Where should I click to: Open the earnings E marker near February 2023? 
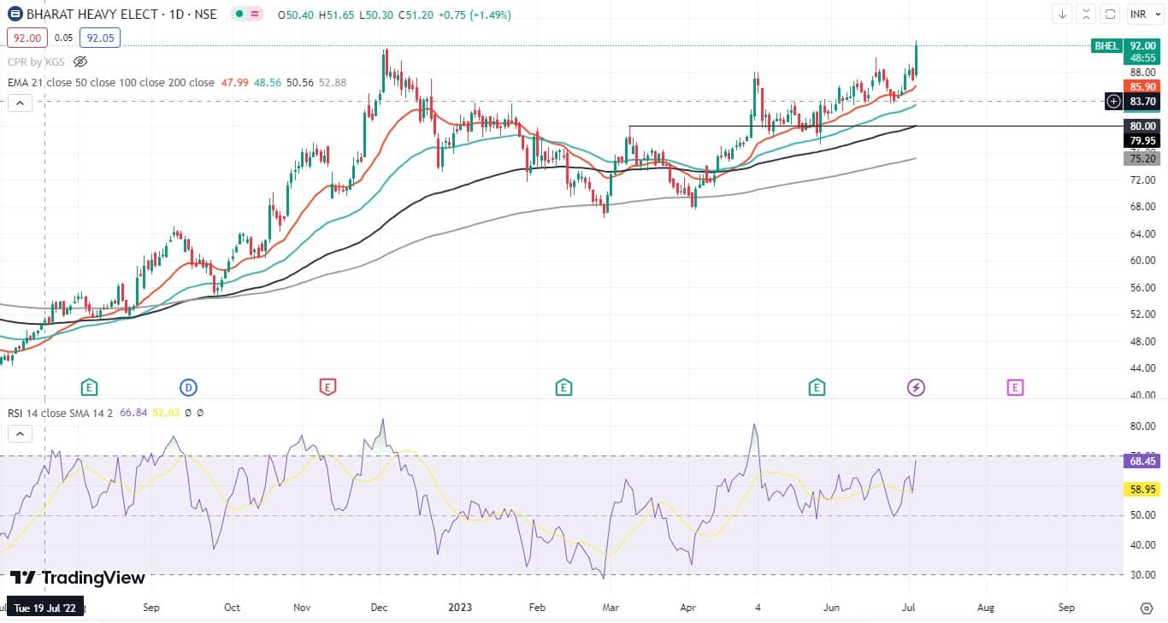563,388
